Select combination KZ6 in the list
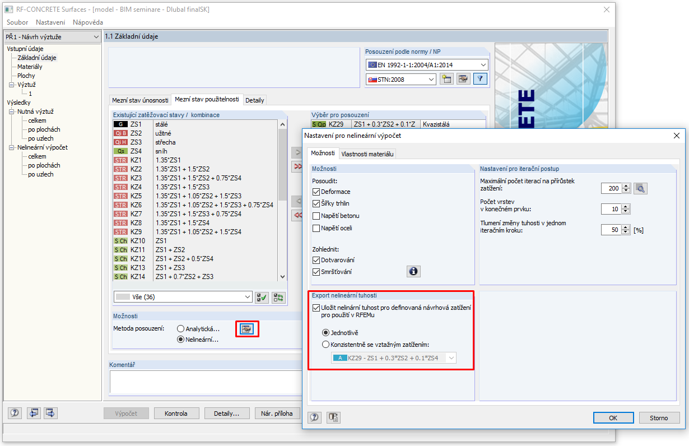The height and width of the screenshot is (446, 689). tap(195, 205)
